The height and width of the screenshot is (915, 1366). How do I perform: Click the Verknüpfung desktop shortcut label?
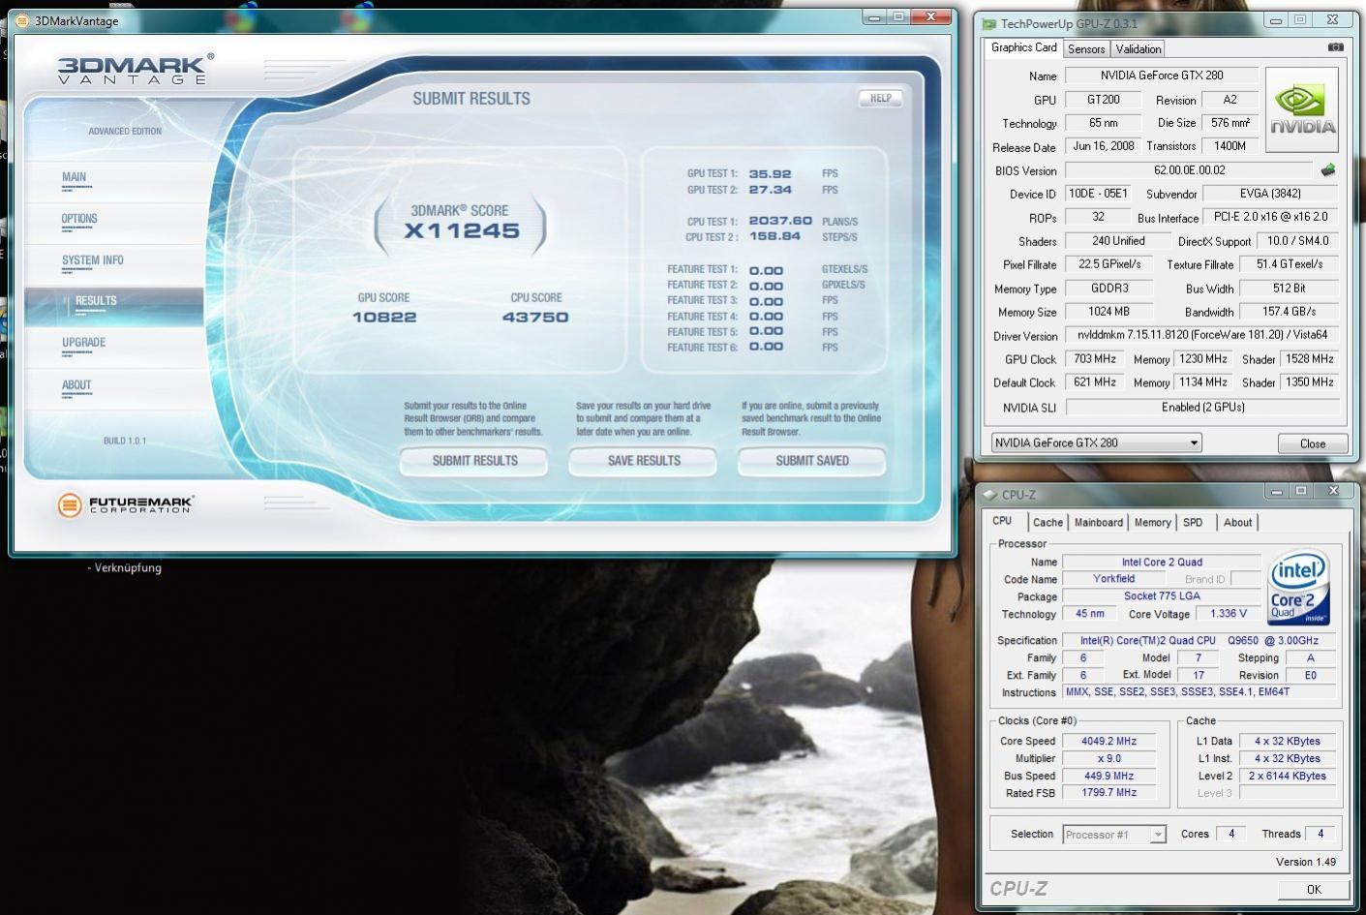(124, 568)
